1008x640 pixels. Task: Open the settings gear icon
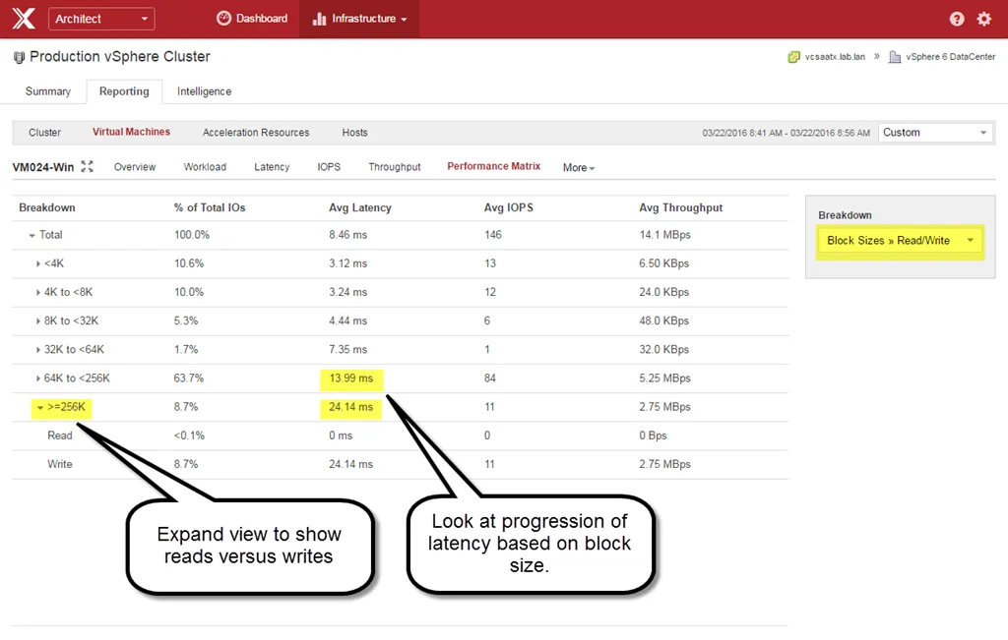point(984,19)
